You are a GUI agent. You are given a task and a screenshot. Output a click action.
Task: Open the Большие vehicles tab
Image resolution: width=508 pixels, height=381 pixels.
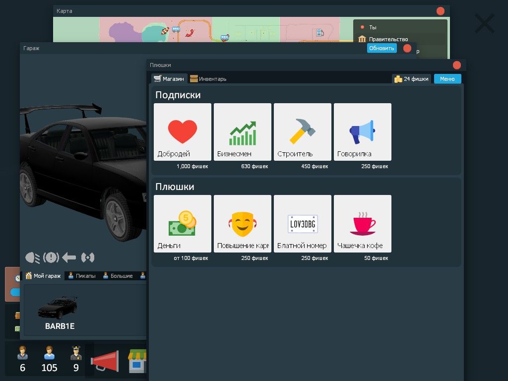tap(118, 276)
